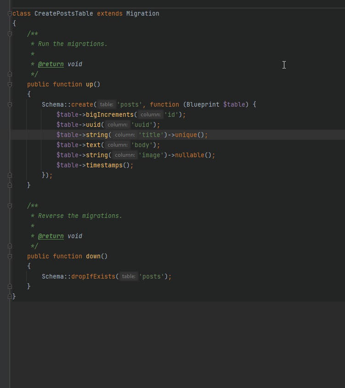Collapse the CreatePostsTable class fold marker
This screenshot has width=345, height=388.
[10, 14]
